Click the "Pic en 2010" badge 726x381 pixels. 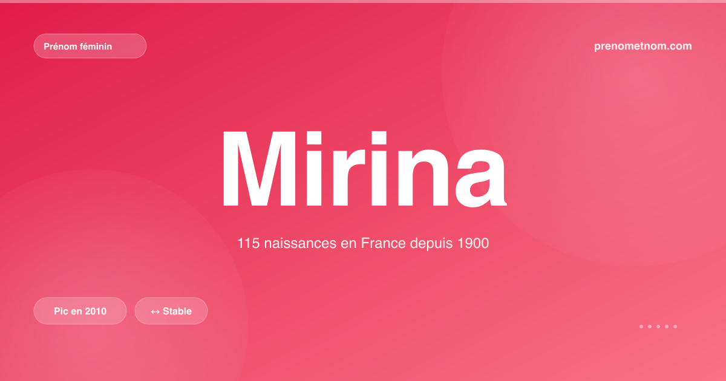[x=80, y=311]
